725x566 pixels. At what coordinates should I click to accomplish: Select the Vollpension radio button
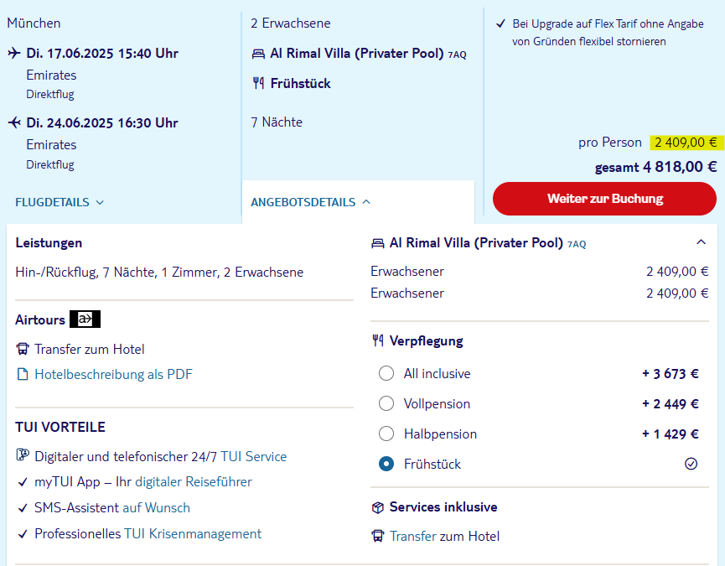(x=386, y=403)
